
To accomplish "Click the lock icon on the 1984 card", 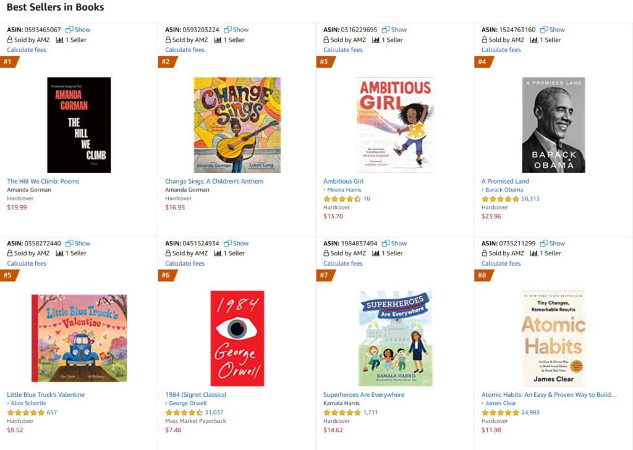I will point(167,253).
